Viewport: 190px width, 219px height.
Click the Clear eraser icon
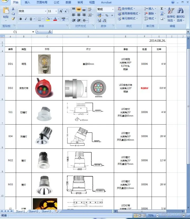click(162, 18)
